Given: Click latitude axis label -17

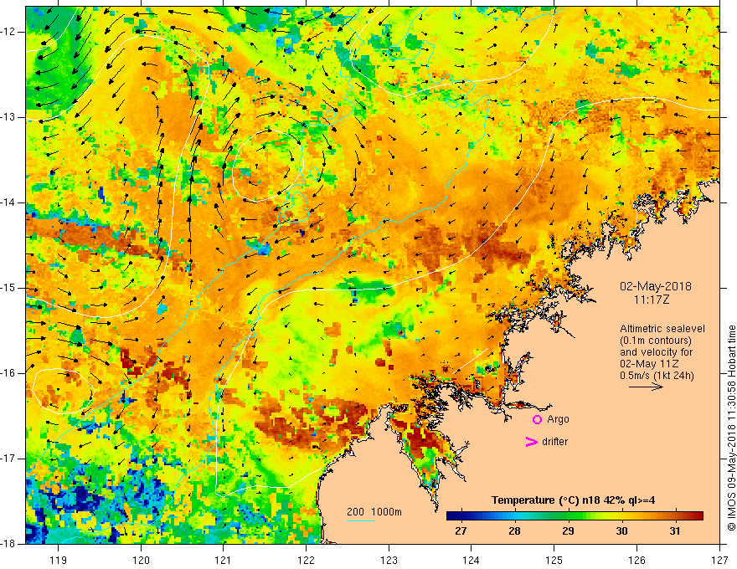Looking at the screenshot, I should 8,459.
